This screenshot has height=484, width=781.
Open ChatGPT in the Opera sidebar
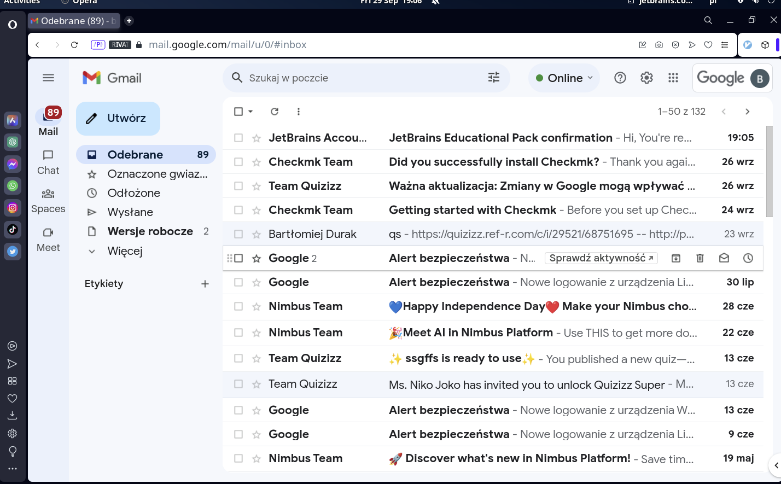(x=13, y=142)
